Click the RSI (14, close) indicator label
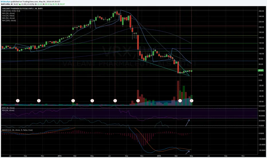This screenshot has height=158, width=267. tap(8, 110)
